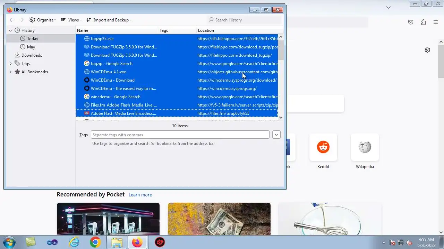The height and width of the screenshot is (249, 444).
Task: Select the WinCDEmu - Download entry
Action: (x=177, y=80)
